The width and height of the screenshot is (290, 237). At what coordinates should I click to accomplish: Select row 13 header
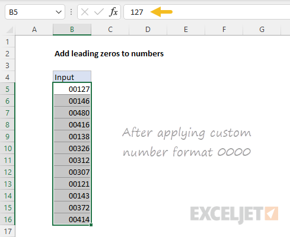(x=8, y=184)
